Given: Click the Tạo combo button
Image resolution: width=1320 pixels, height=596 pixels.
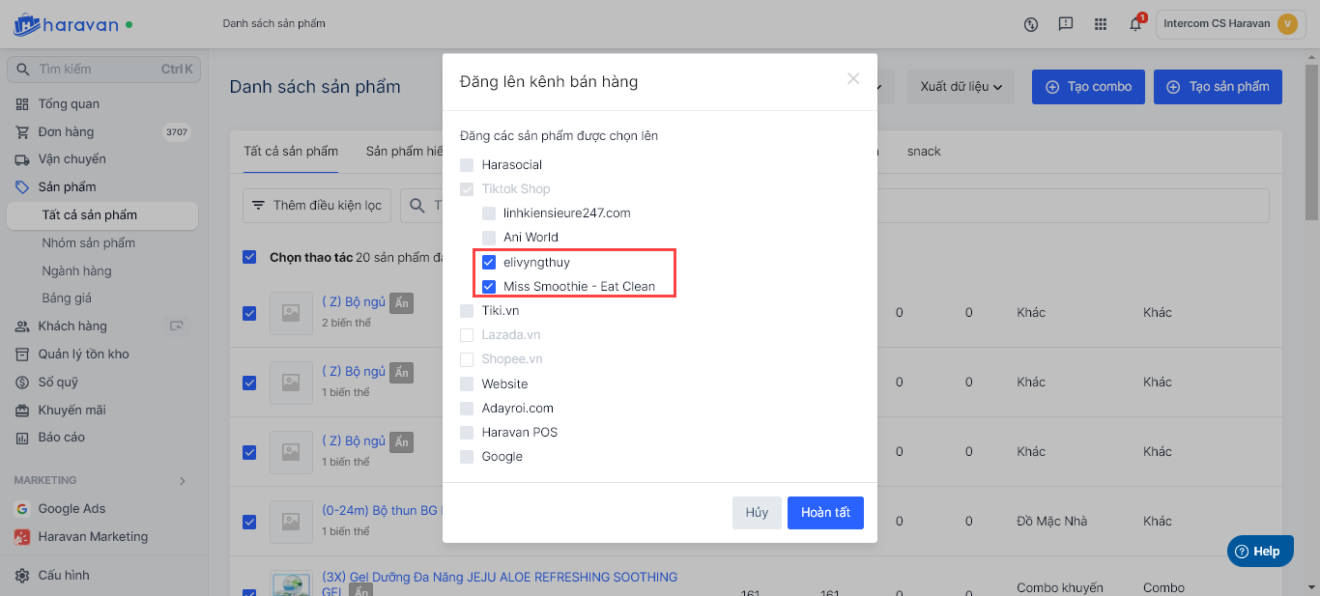Looking at the screenshot, I should pyautogui.click(x=1088, y=87).
